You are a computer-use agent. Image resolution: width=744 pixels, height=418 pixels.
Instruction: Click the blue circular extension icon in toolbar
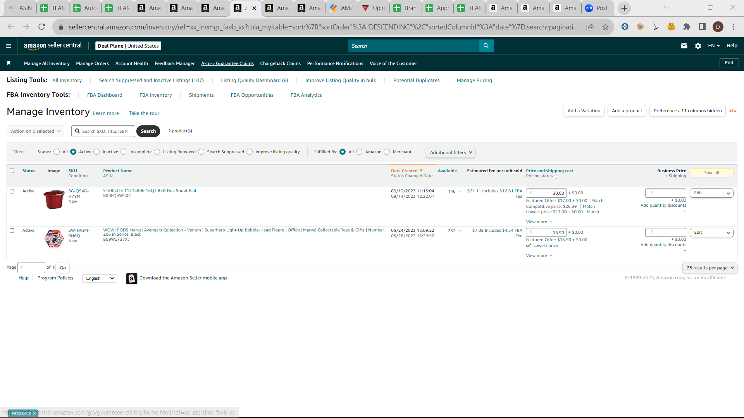click(x=625, y=27)
